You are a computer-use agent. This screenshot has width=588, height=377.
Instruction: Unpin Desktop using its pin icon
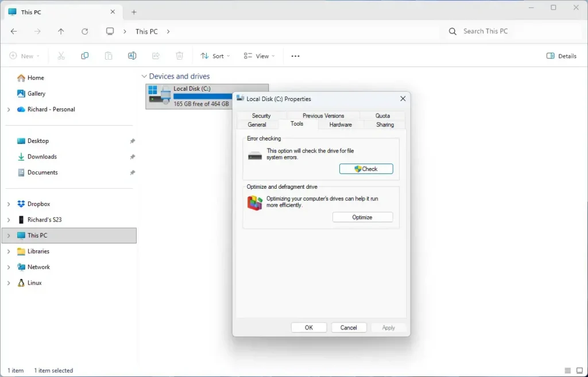(x=133, y=141)
